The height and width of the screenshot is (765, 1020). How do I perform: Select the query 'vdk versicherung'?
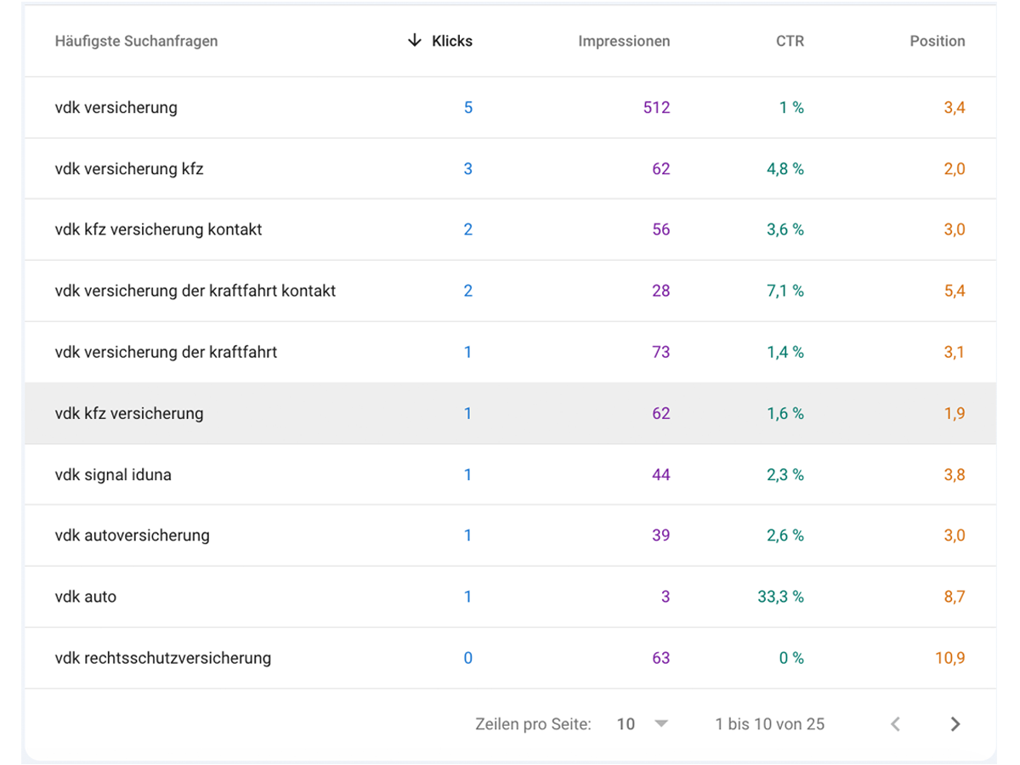116,108
